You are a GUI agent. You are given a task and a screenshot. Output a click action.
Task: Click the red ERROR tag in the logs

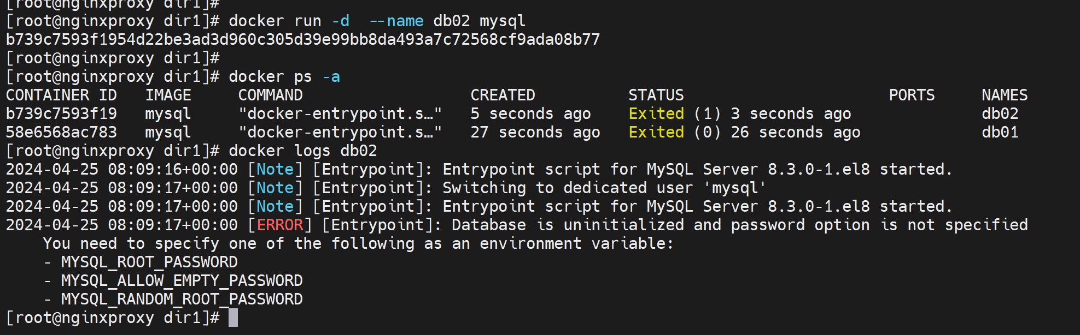click(279, 225)
